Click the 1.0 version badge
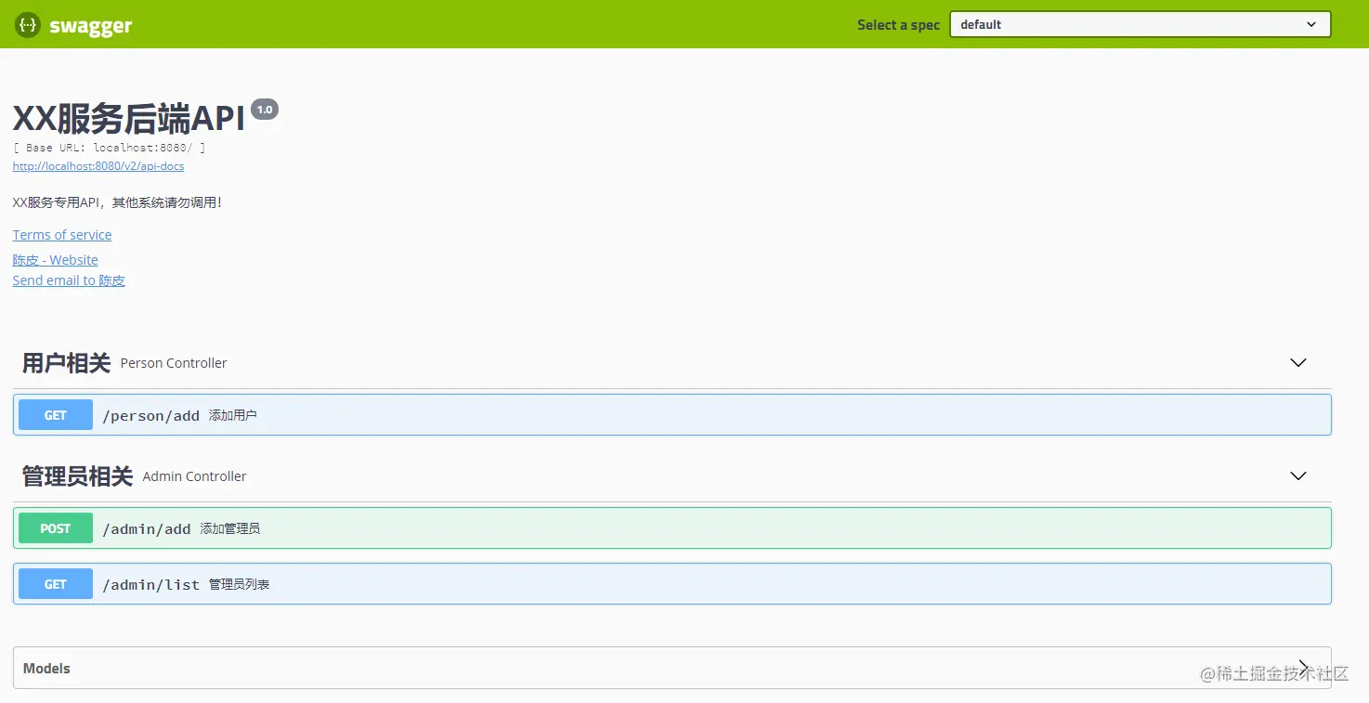This screenshot has width=1369, height=703. pyautogui.click(x=265, y=110)
